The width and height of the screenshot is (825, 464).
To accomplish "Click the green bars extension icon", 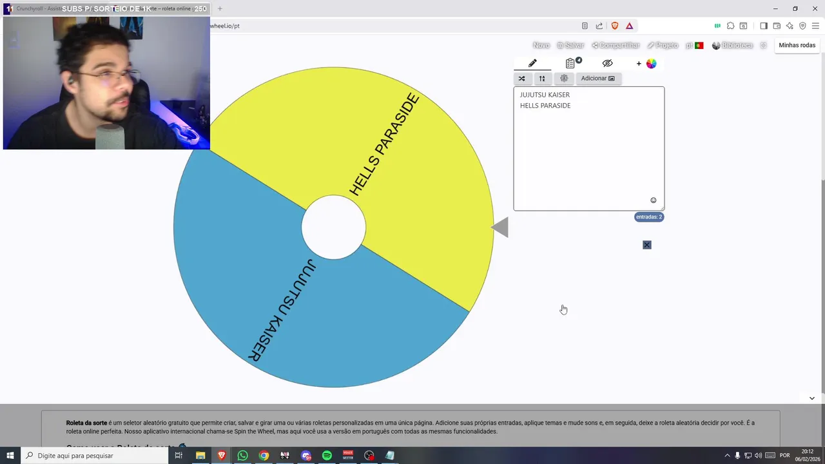I will pyautogui.click(x=717, y=26).
